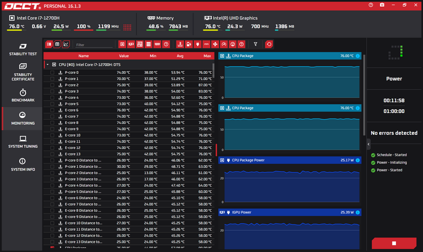The image size is (423, 252).
Task: Enable the E-core 8 checkbox
Action: (x=52, y=123)
